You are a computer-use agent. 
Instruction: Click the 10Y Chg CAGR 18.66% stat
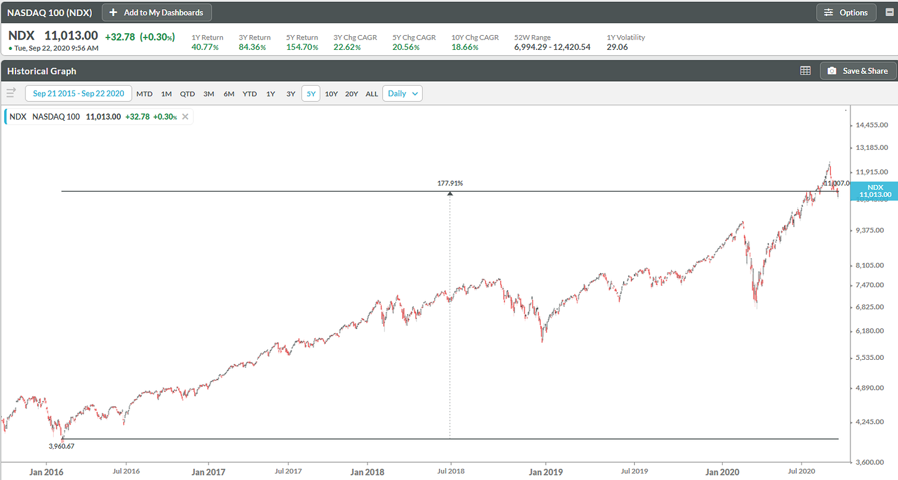point(475,42)
